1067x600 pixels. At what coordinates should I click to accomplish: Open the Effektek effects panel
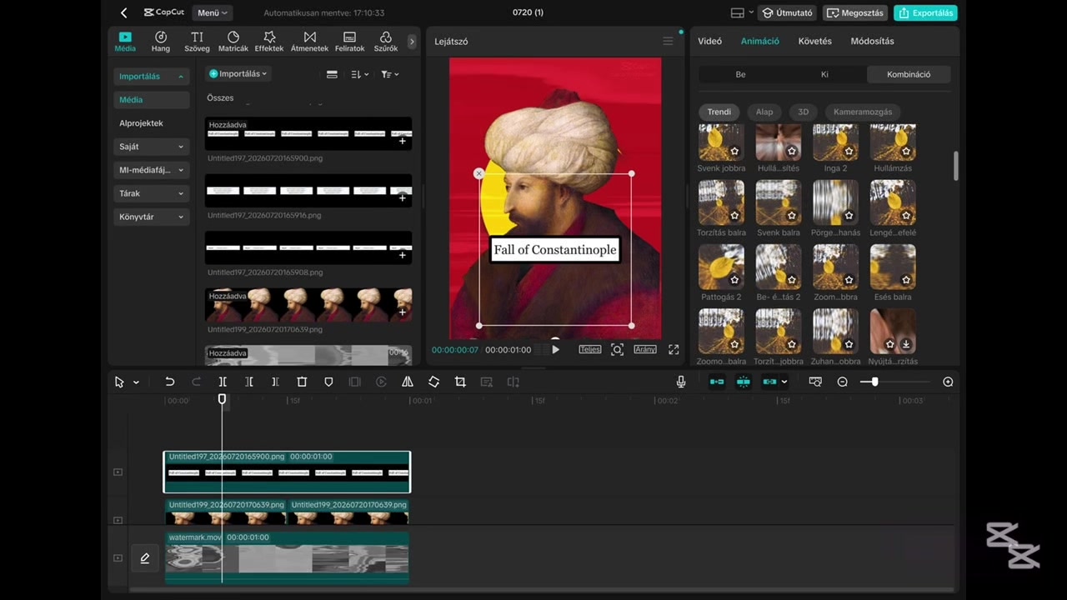pyautogui.click(x=269, y=42)
